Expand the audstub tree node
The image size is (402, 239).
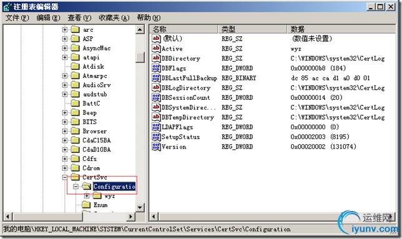(65, 94)
